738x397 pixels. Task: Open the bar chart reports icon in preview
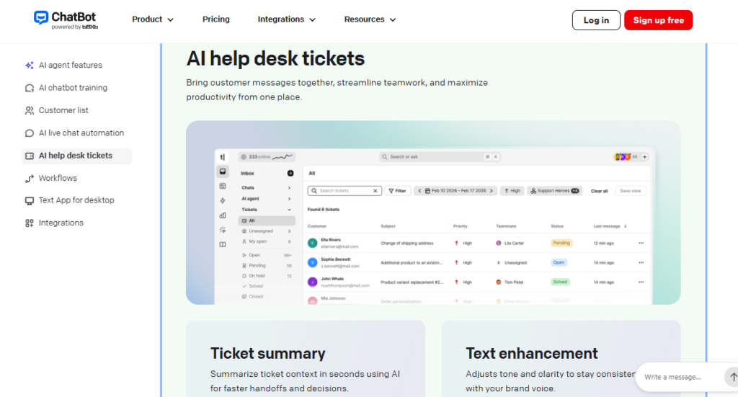click(223, 215)
